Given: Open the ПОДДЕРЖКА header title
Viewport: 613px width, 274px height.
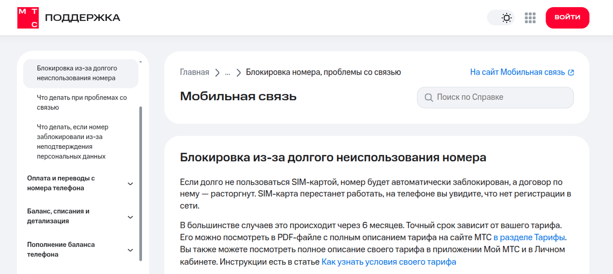Looking at the screenshot, I should click(x=83, y=18).
